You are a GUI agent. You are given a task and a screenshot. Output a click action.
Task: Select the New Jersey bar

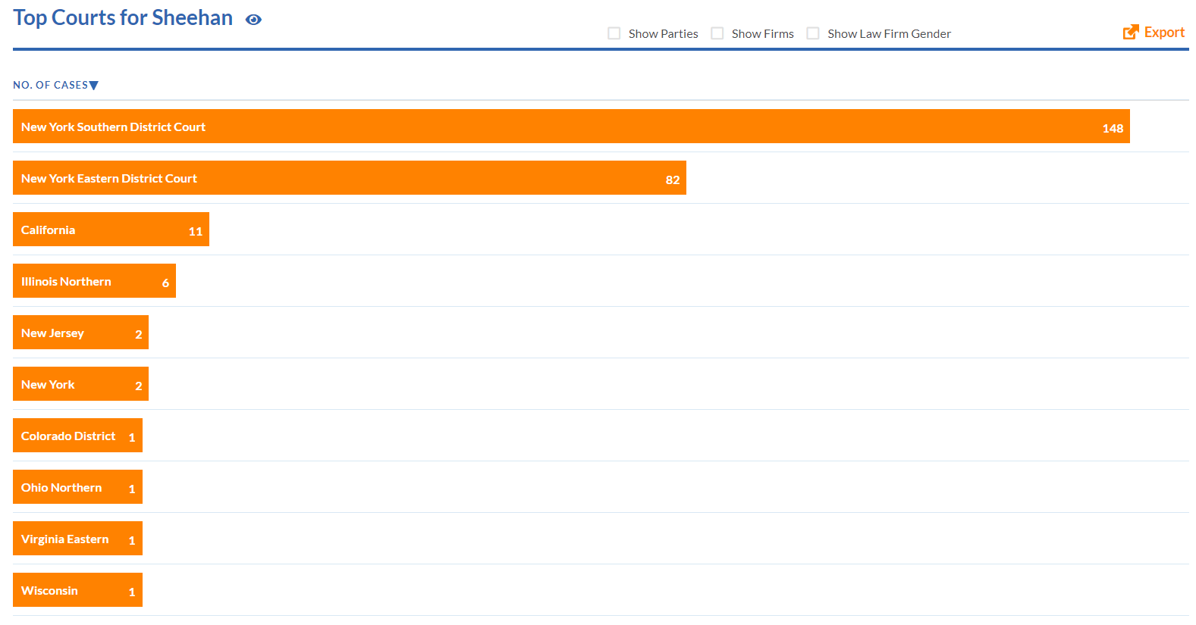(x=80, y=333)
